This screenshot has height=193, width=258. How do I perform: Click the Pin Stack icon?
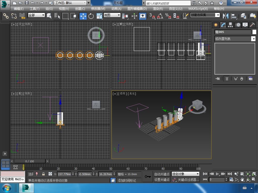[x=218, y=79]
